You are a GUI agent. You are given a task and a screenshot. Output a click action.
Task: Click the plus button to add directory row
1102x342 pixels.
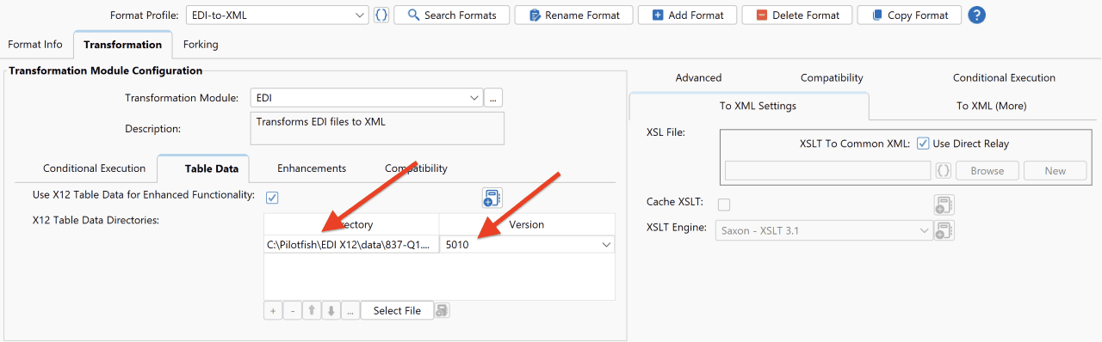click(273, 310)
